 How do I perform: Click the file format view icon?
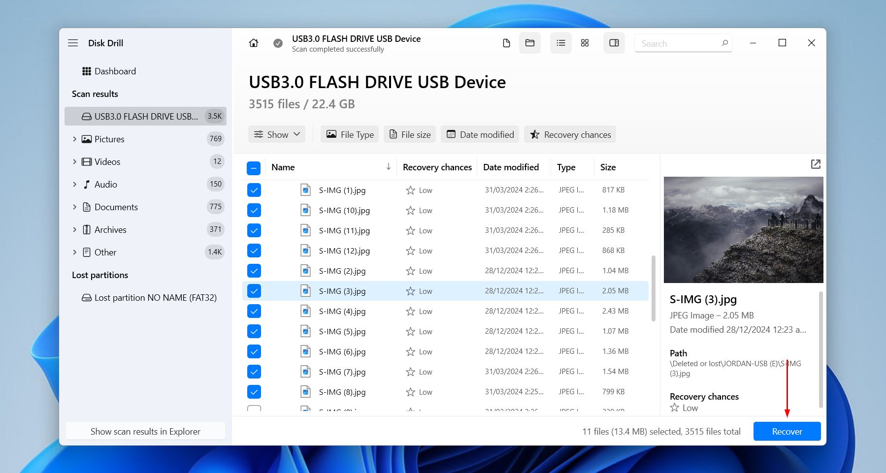point(506,43)
